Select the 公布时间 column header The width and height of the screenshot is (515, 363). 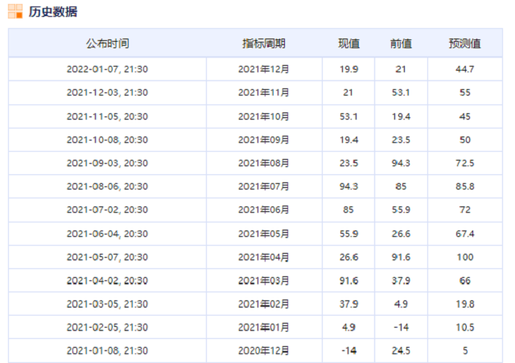[107, 43]
